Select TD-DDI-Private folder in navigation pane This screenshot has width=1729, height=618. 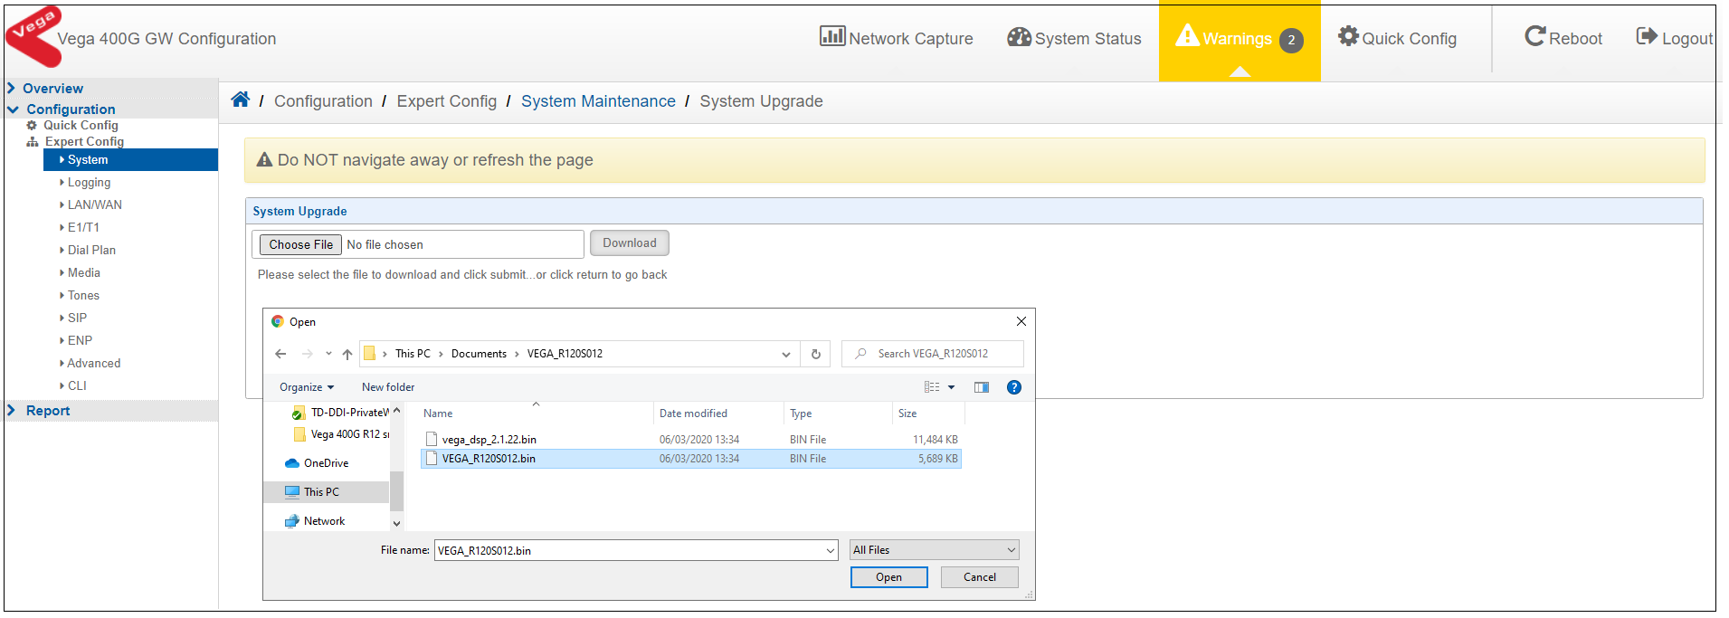340,413
